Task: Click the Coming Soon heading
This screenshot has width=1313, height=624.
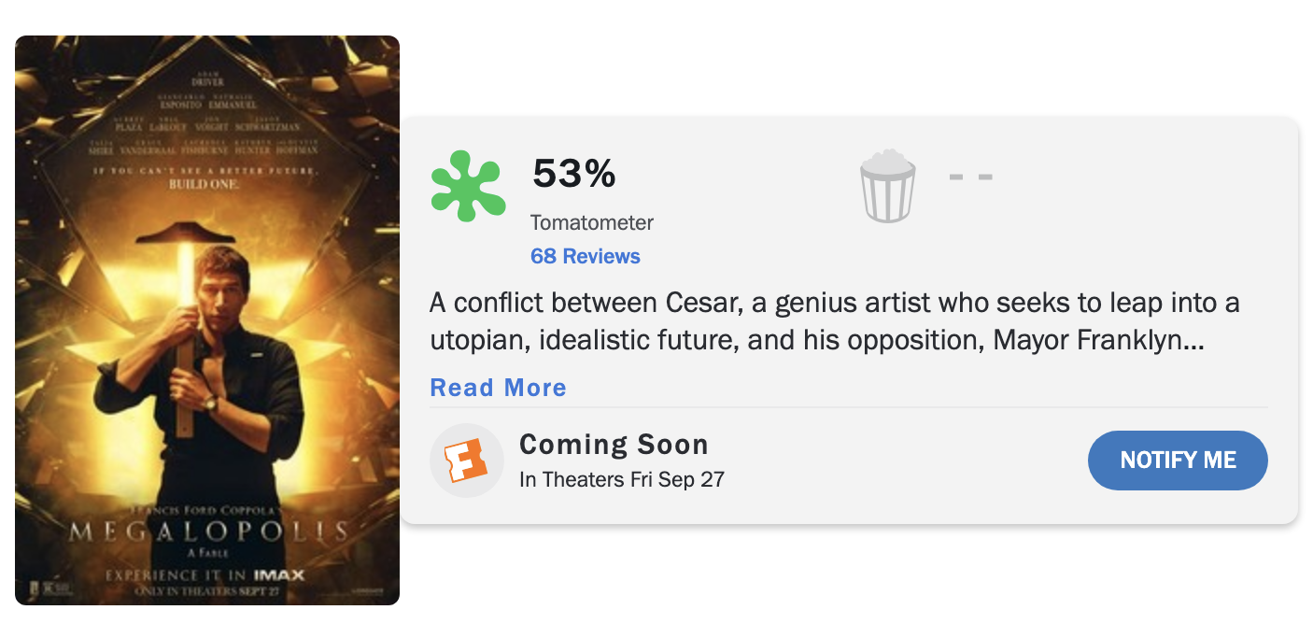Action: tap(614, 444)
